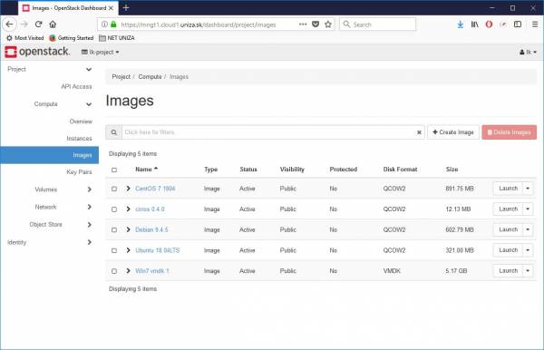The image size is (544, 350).
Task: Open Firefox downloads arrow icon
Action: 460,24
